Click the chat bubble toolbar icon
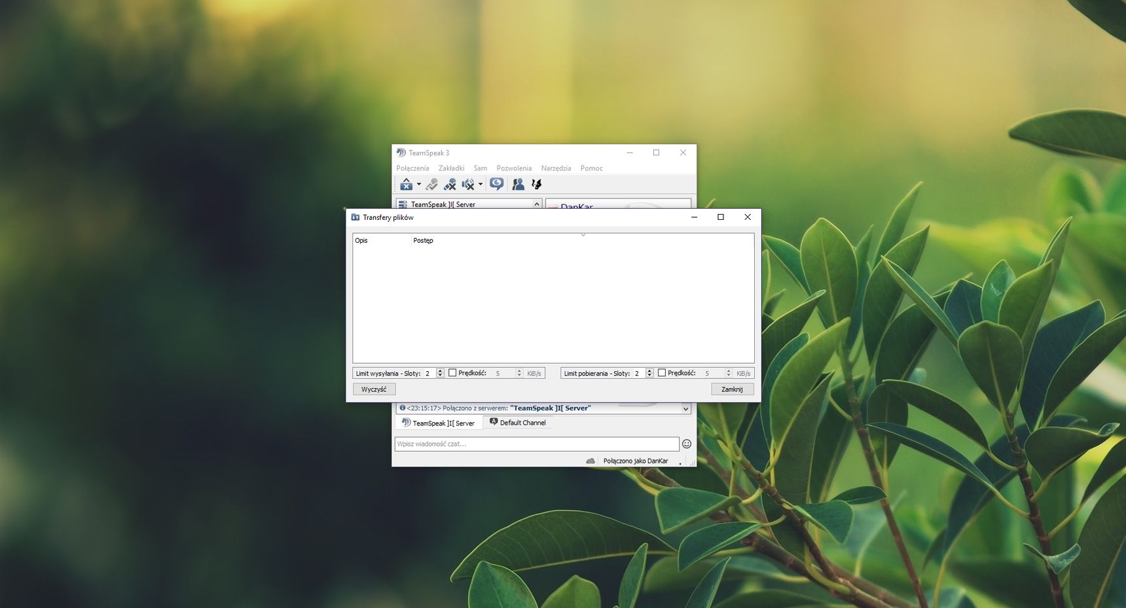 pyautogui.click(x=497, y=184)
